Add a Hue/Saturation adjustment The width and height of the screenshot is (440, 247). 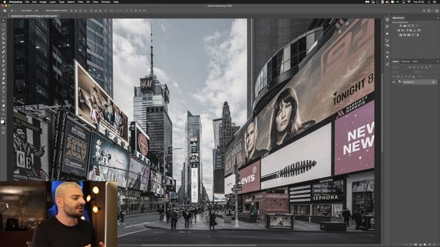[x=399, y=30]
